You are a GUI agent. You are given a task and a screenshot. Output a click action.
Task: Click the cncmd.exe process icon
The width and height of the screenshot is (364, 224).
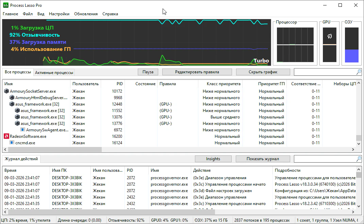12,143
